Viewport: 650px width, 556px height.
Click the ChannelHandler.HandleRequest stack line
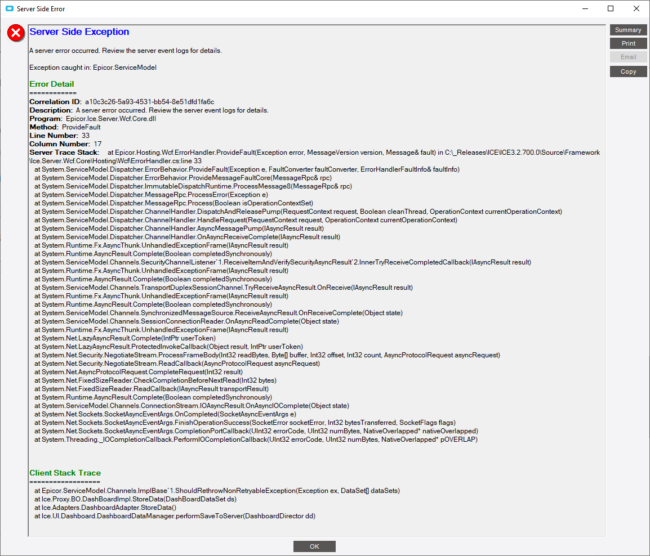click(246, 220)
